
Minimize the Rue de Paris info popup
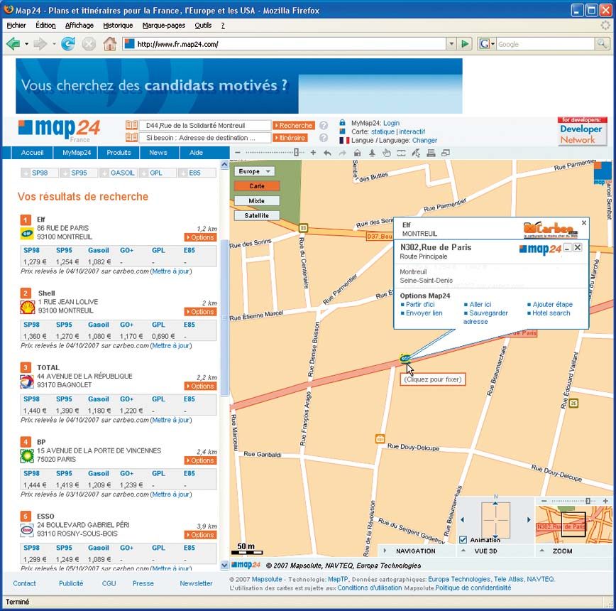tap(567, 248)
